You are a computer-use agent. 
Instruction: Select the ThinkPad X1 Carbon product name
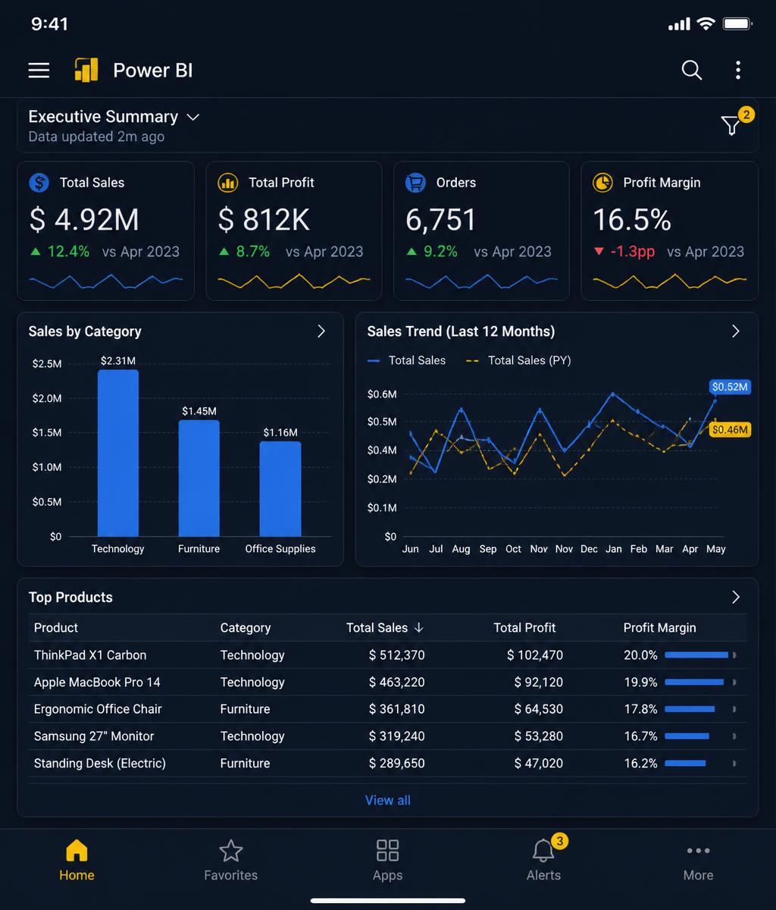pyautogui.click(x=90, y=655)
